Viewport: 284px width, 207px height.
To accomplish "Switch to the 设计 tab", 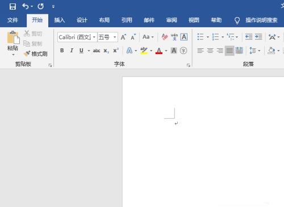I will (x=82, y=20).
